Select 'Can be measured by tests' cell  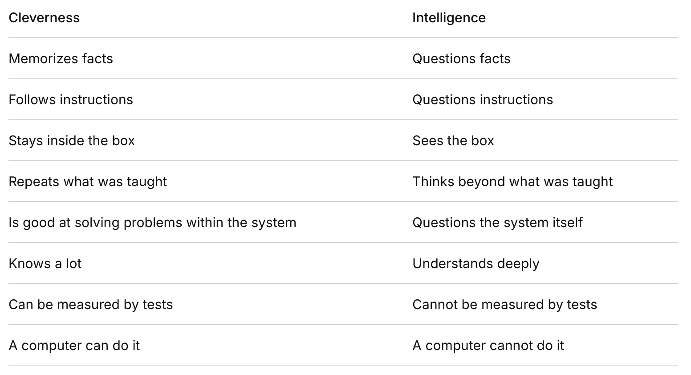91,305
